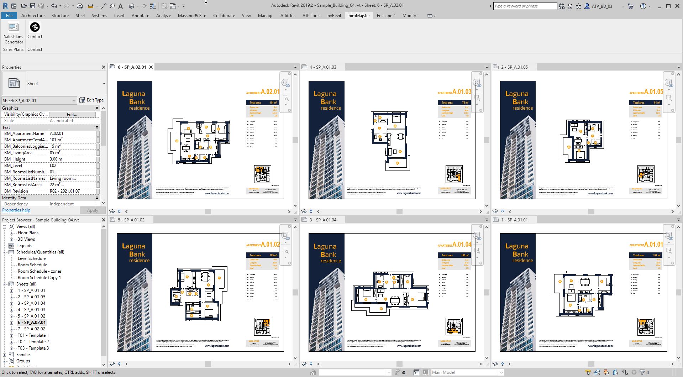Select sheet '7 - SP_A.02.02' in Project Browser
Screen dimensions: 683x377
[x=32, y=329]
